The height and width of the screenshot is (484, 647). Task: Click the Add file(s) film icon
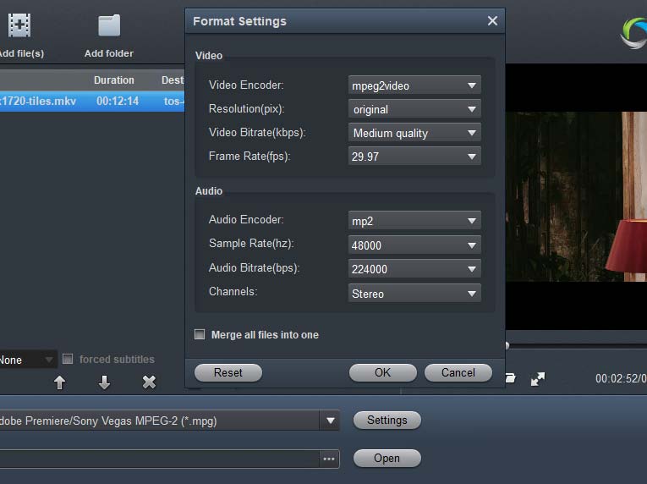(x=19, y=25)
